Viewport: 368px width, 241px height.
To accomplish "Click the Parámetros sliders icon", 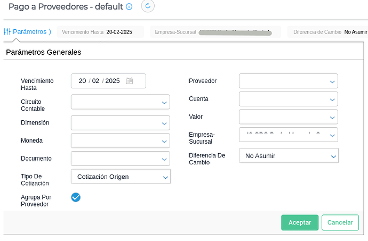I will pyautogui.click(x=7, y=31).
